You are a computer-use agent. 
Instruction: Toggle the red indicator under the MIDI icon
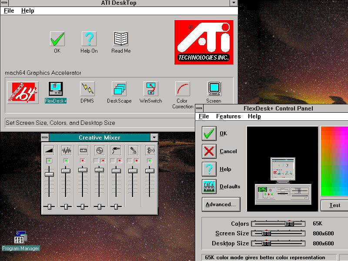[x=83, y=161]
